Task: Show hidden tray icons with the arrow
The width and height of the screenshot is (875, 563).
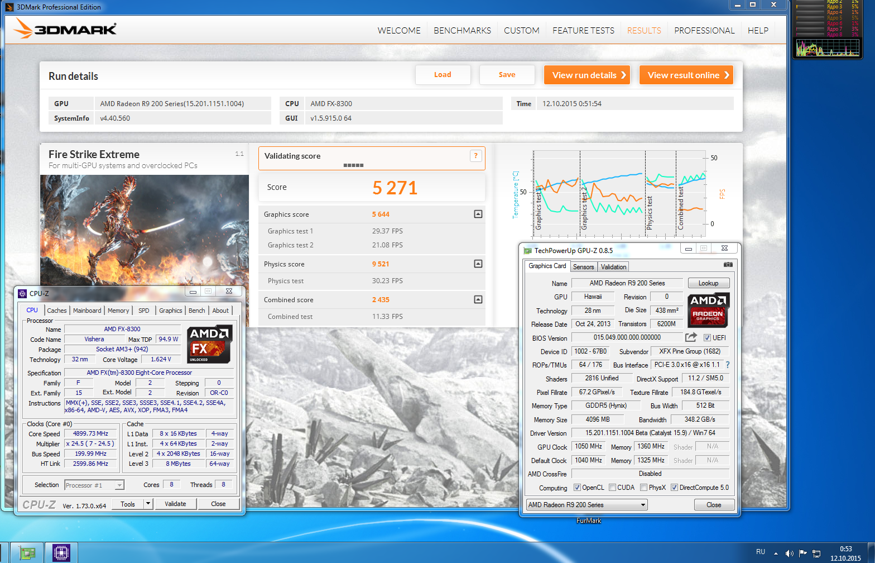Action: pos(776,554)
